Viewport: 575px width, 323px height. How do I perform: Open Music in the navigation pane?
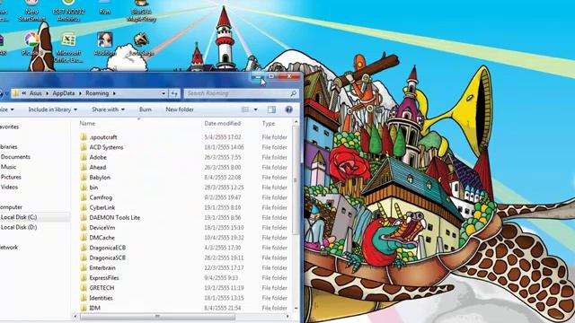[8, 167]
